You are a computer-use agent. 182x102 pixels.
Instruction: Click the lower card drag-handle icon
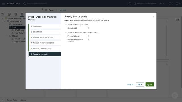(167, 64)
